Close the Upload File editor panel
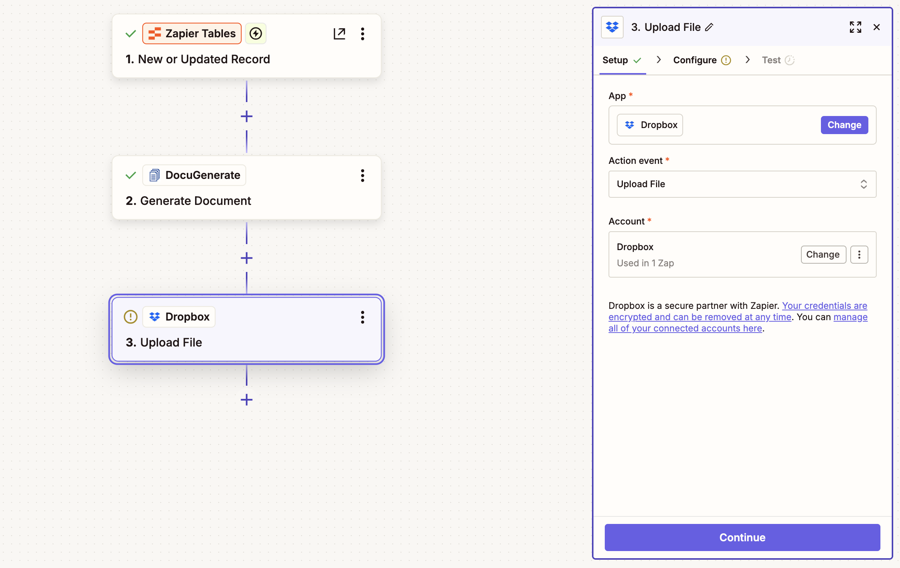This screenshot has width=900, height=568. click(x=877, y=27)
